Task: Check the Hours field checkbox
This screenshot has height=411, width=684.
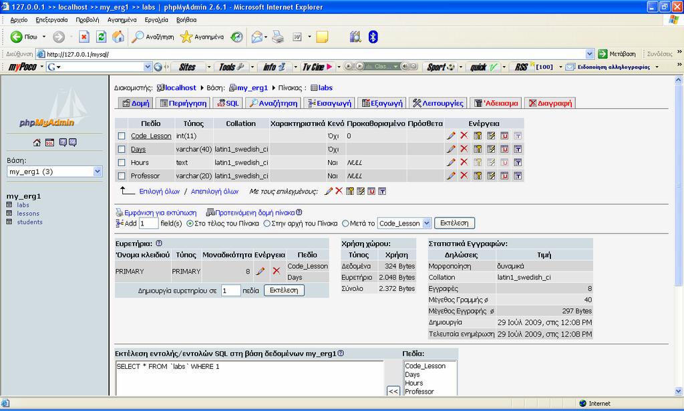Action: point(122,163)
